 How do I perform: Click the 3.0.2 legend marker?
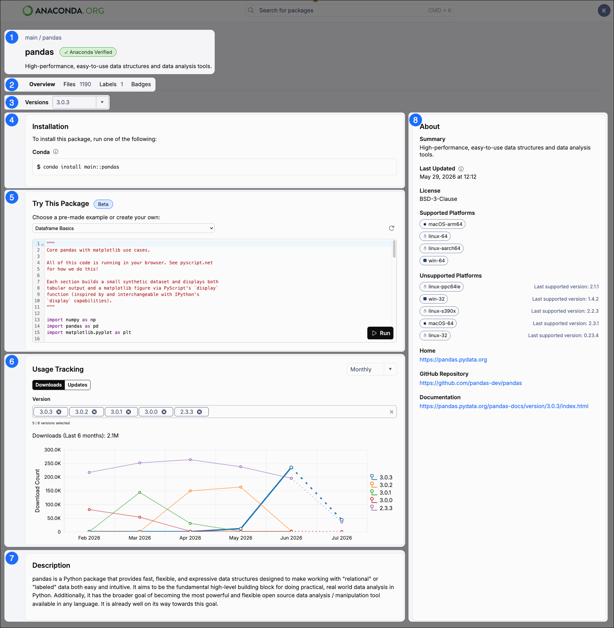(x=373, y=485)
